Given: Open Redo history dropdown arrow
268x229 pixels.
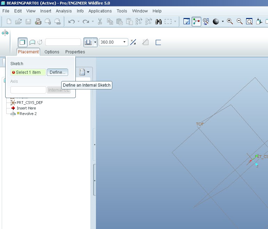Looking at the screenshot, I should pos(93,21).
